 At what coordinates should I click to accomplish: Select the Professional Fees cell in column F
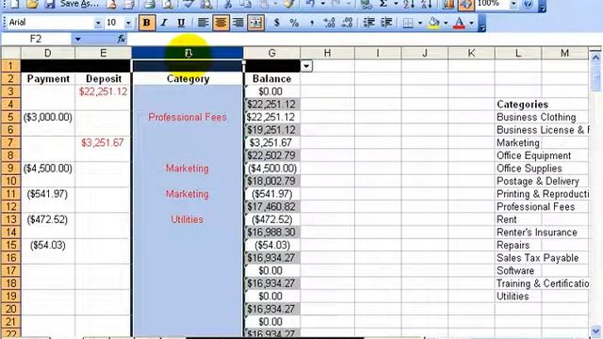click(x=187, y=117)
